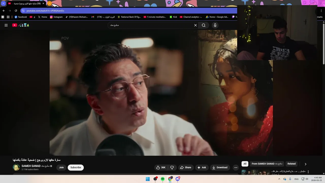Open the Ask AI button
This screenshot has height=183, width=325.
point(202,167)
